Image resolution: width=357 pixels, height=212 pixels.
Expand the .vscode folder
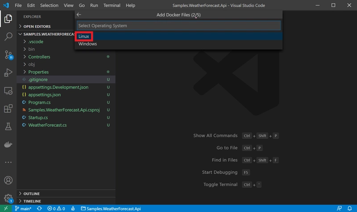pos(36,41)
